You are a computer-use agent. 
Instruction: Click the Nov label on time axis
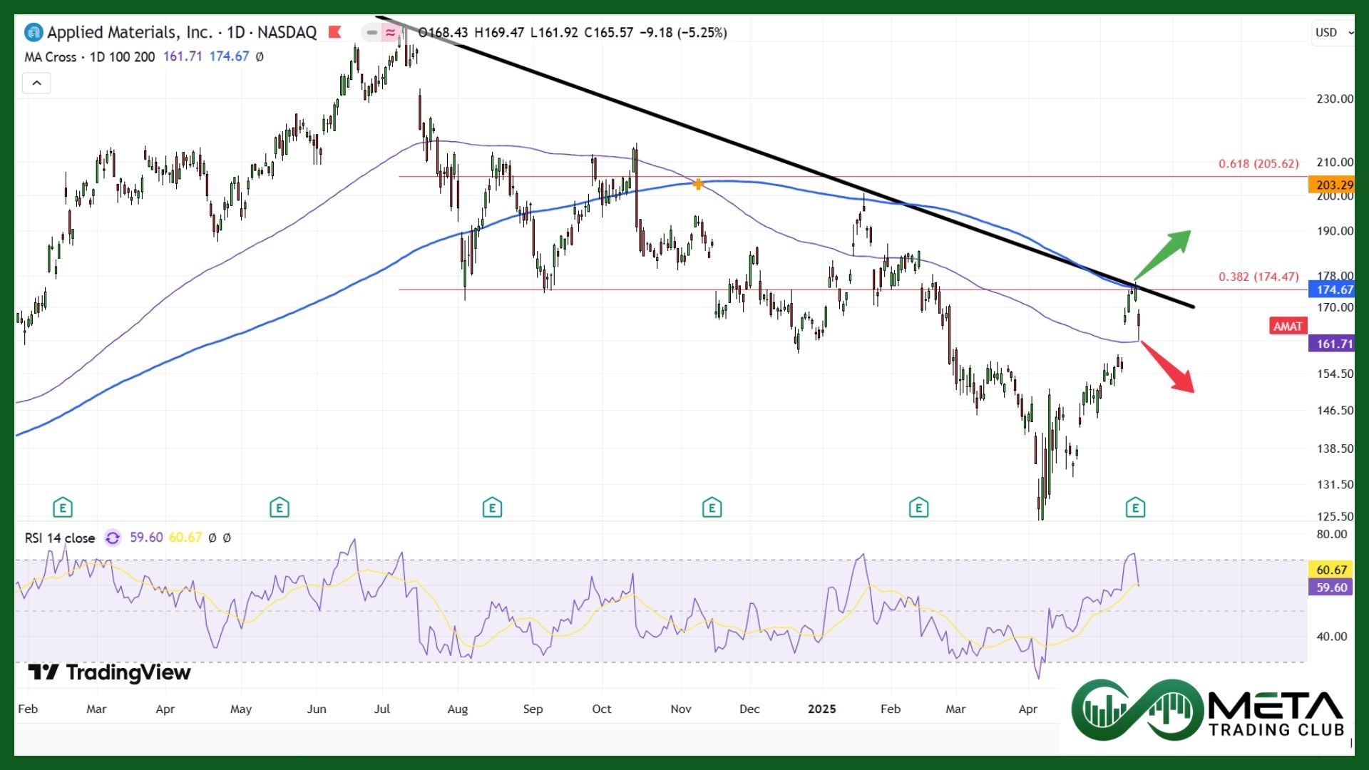pos(681,709)
